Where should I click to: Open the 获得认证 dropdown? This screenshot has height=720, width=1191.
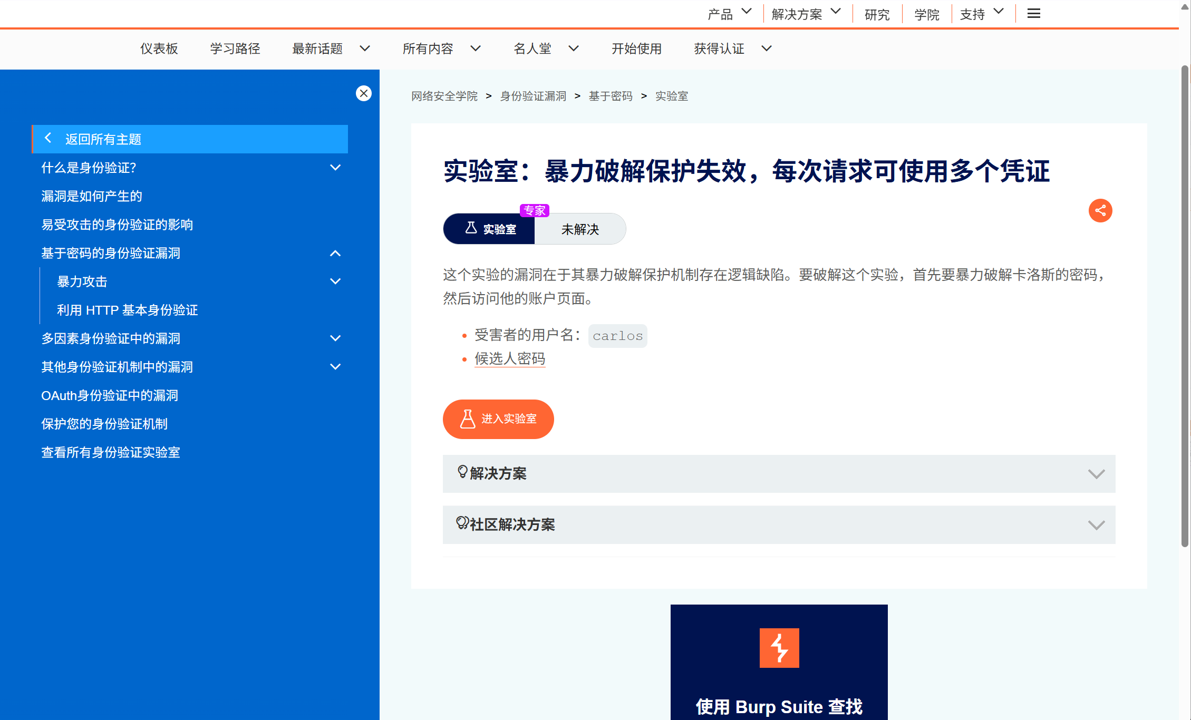tap(733, 48)
